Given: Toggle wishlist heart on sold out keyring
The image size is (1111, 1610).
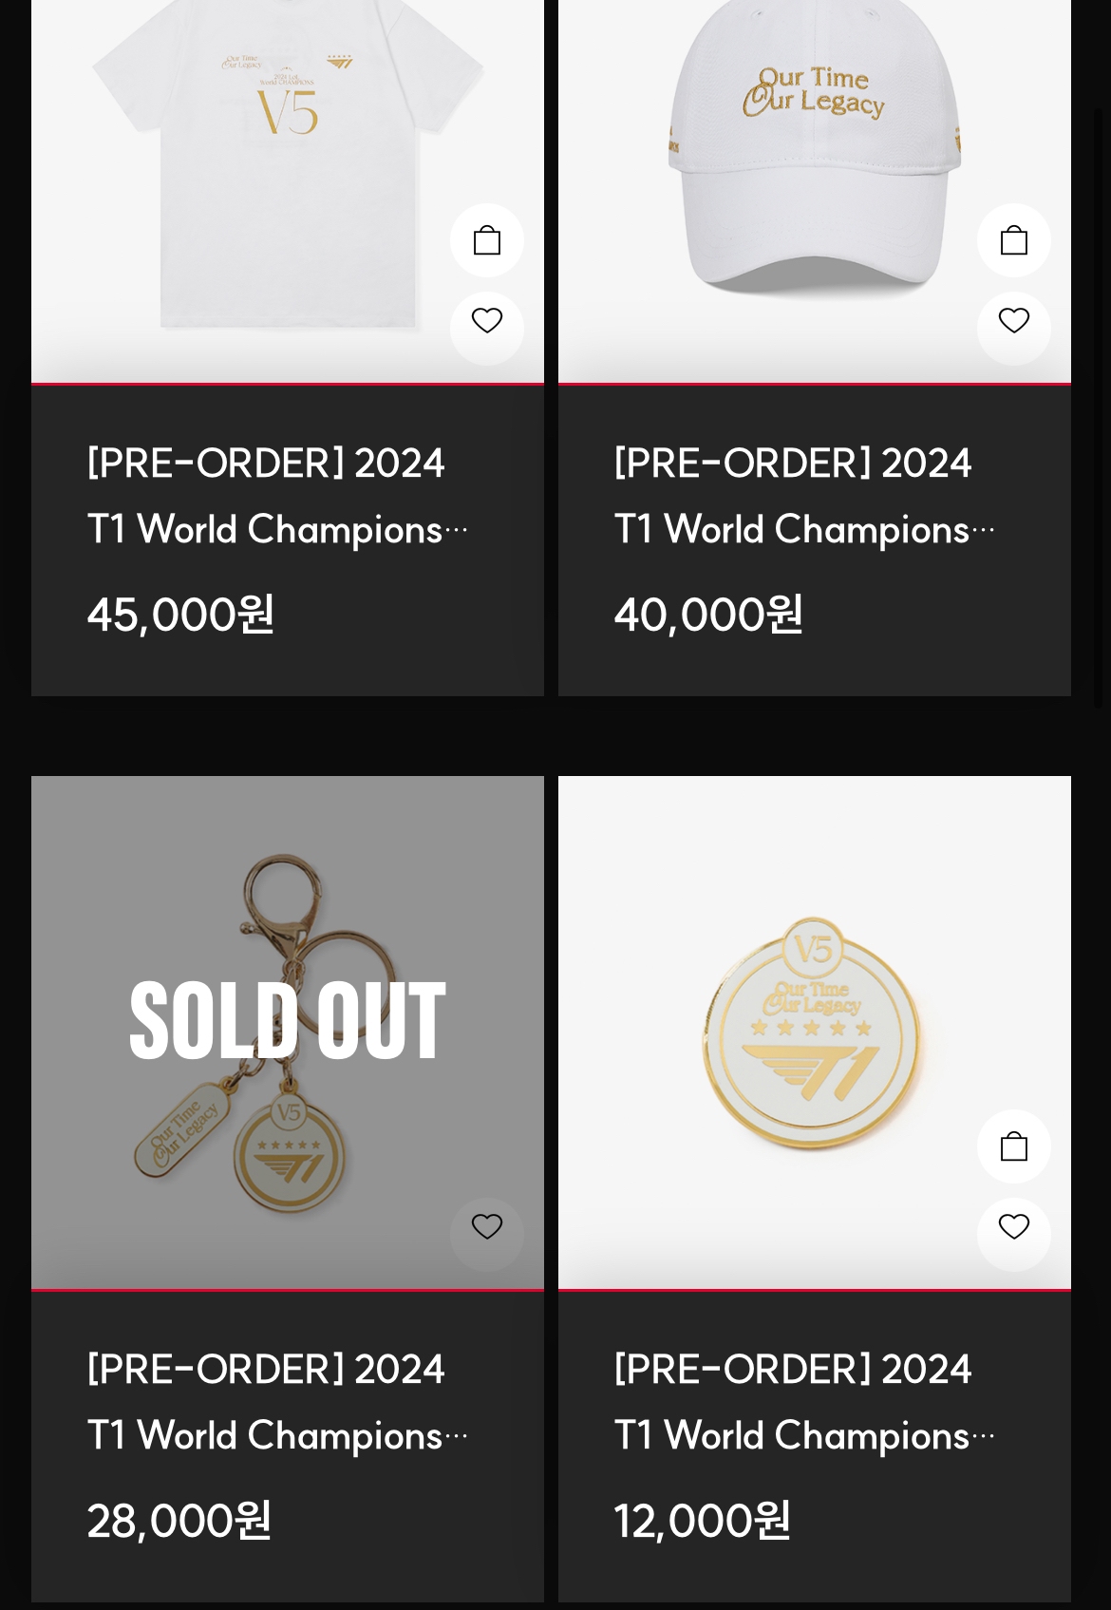Looking at the screenshot, I should (x=487, y=1227).
